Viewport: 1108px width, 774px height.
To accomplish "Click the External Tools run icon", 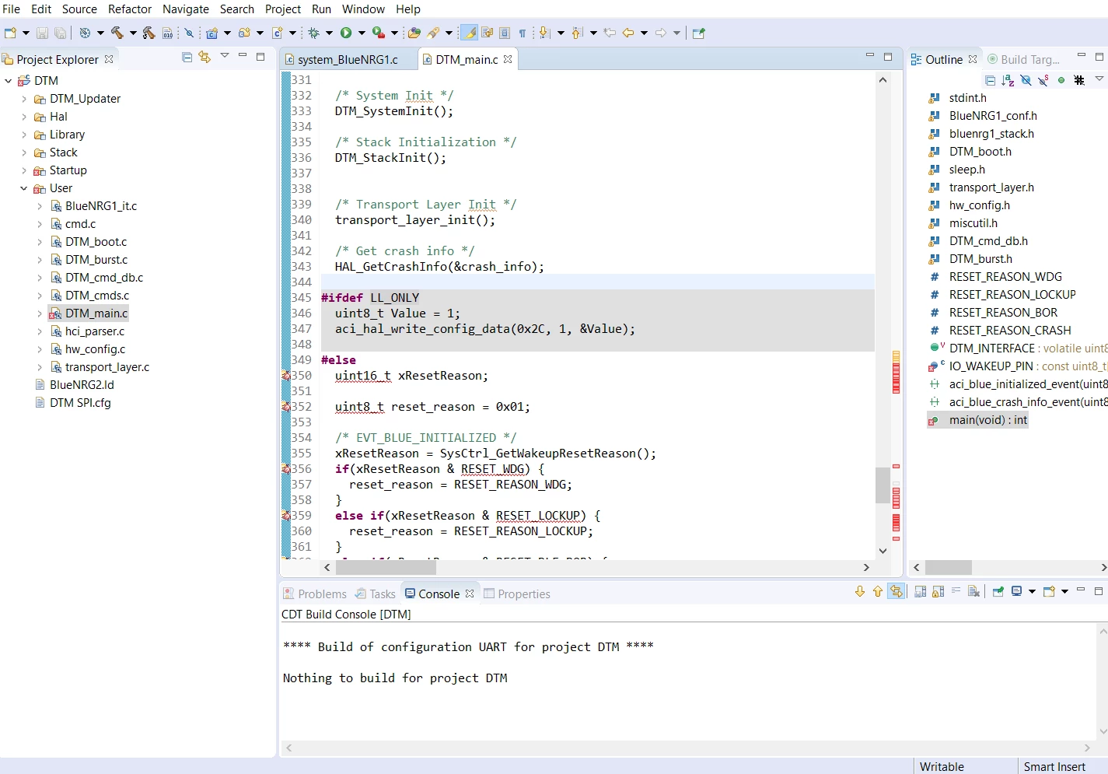I will (379, 33).
